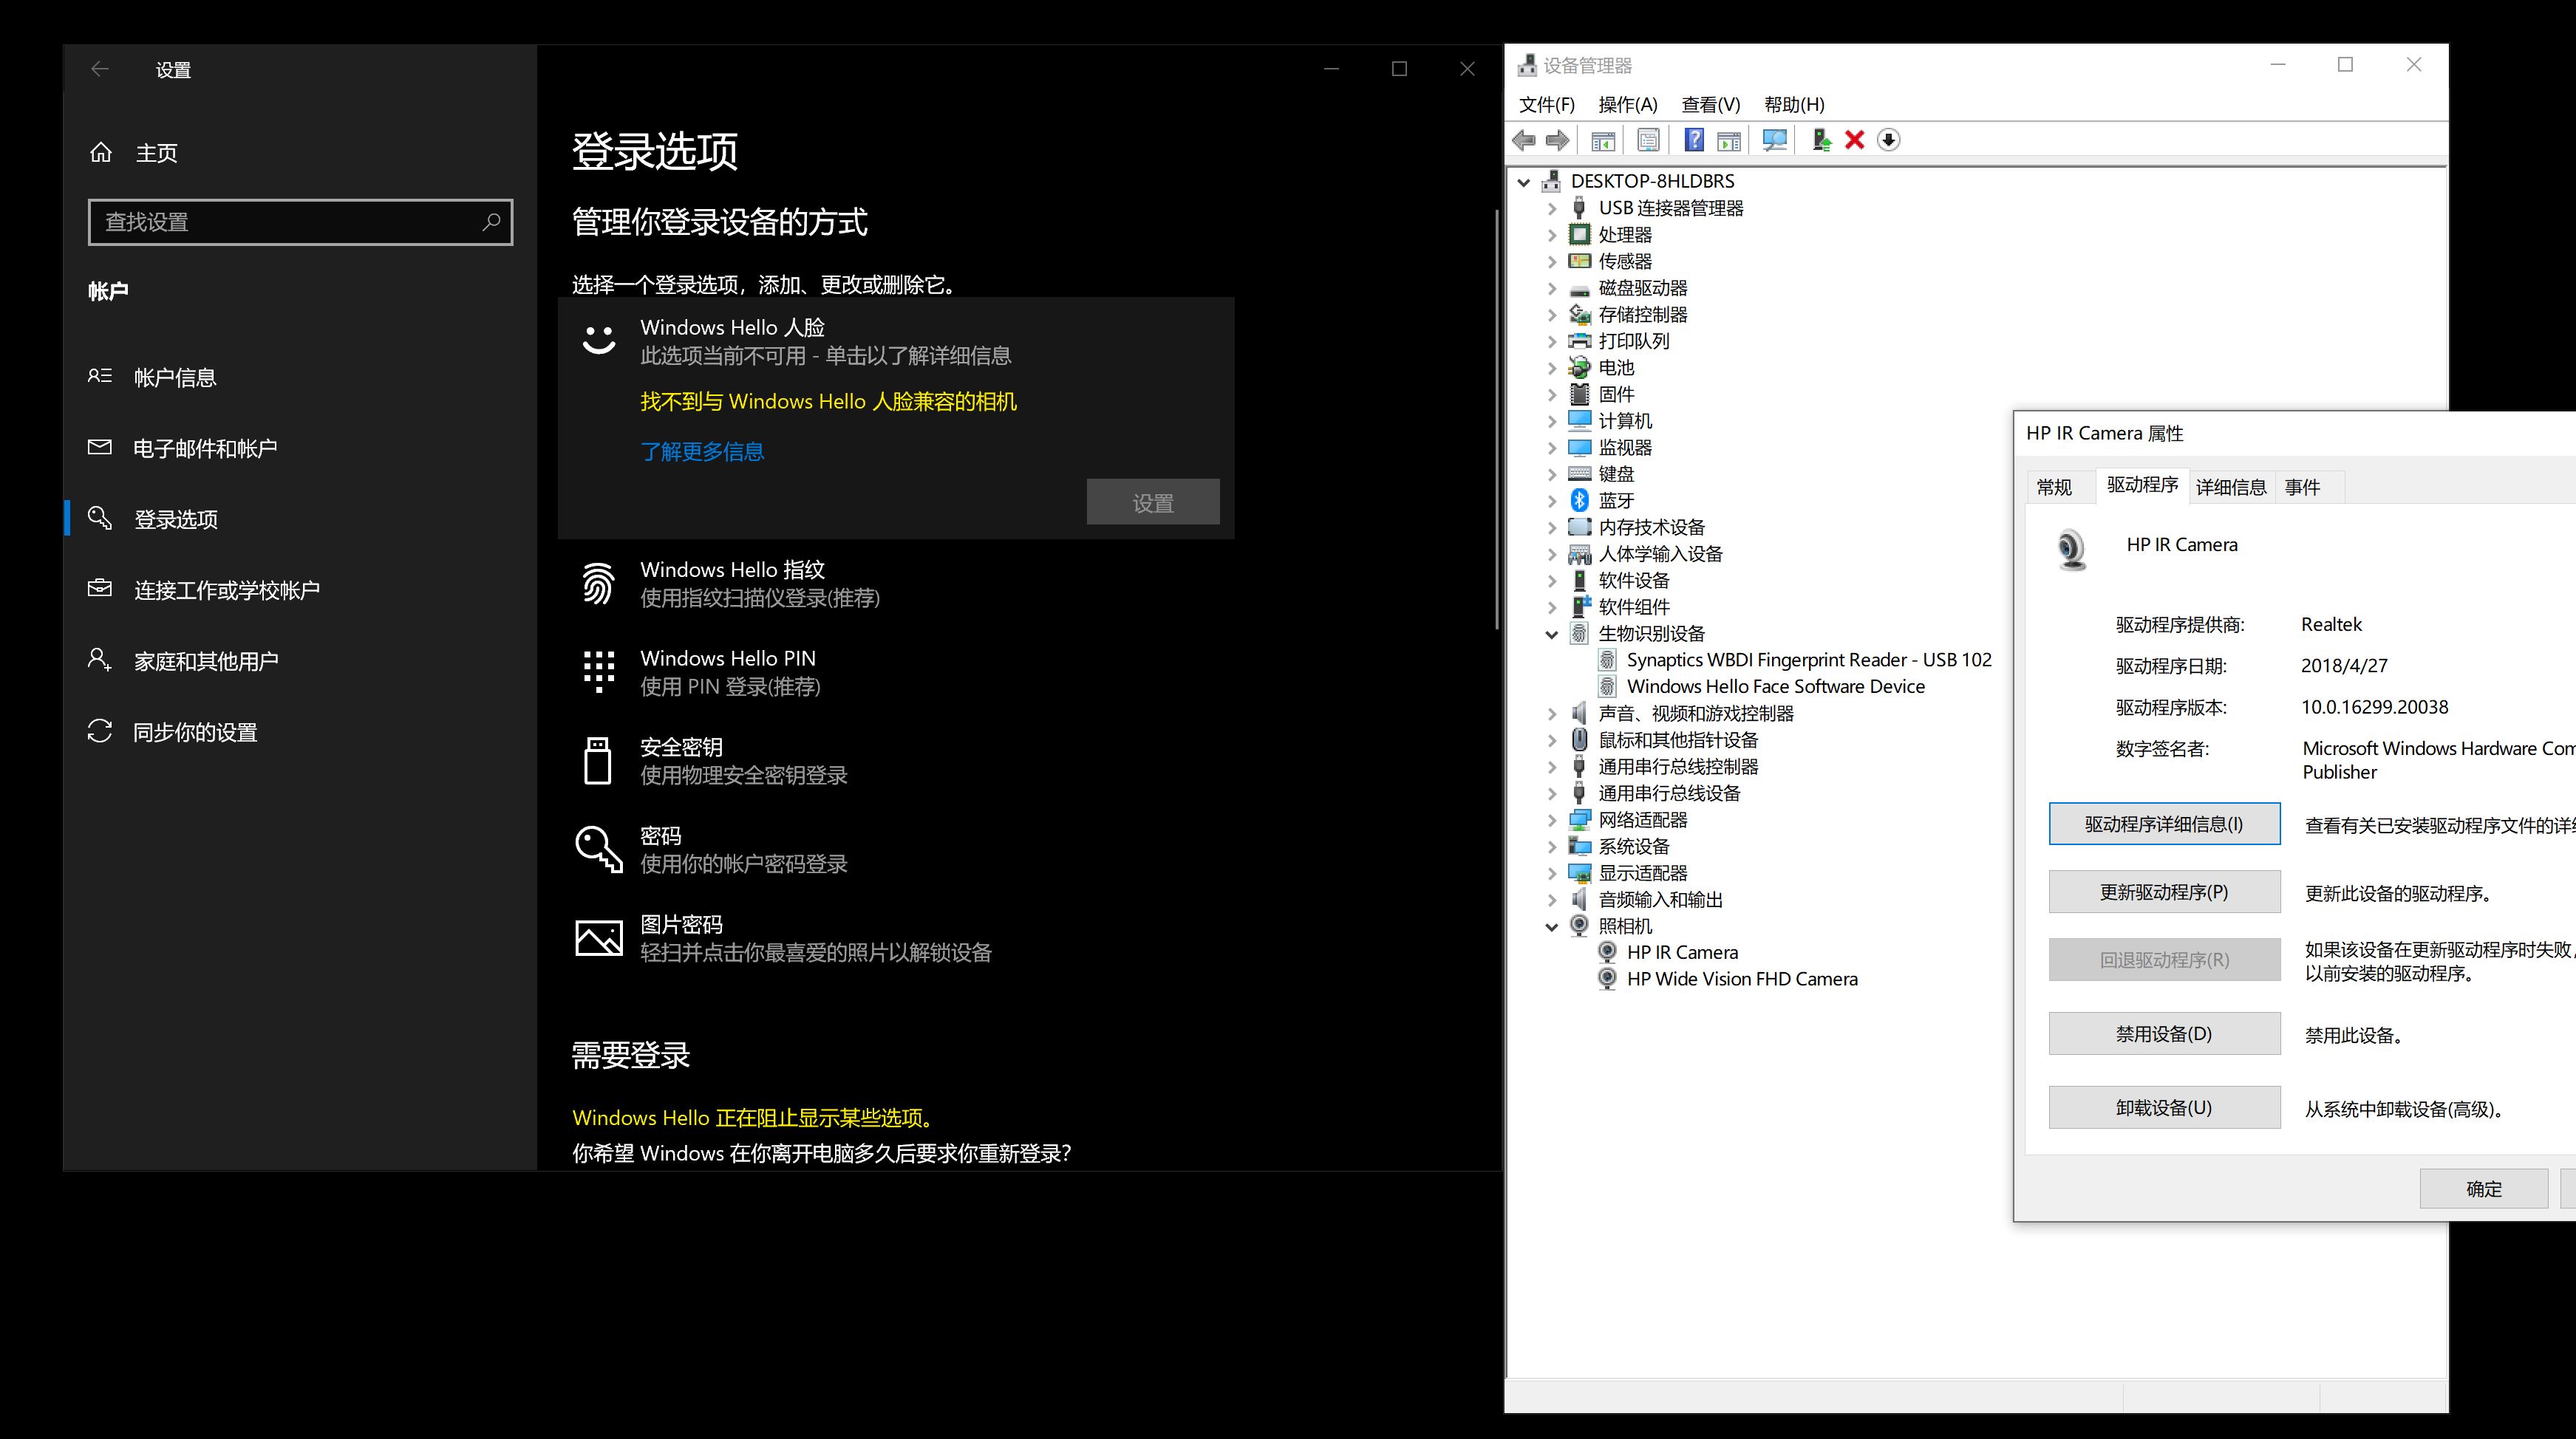Click the 驱动程序详细信息(I) button
Screen dimensions: 2576x1439
2164,823
